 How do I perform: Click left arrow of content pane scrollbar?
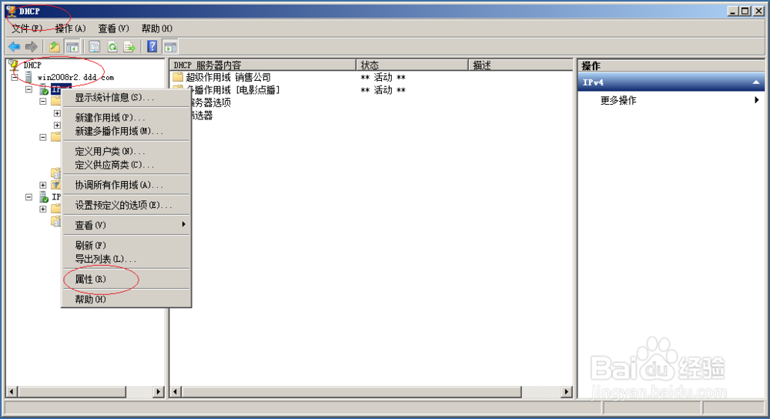coord(176,391)
